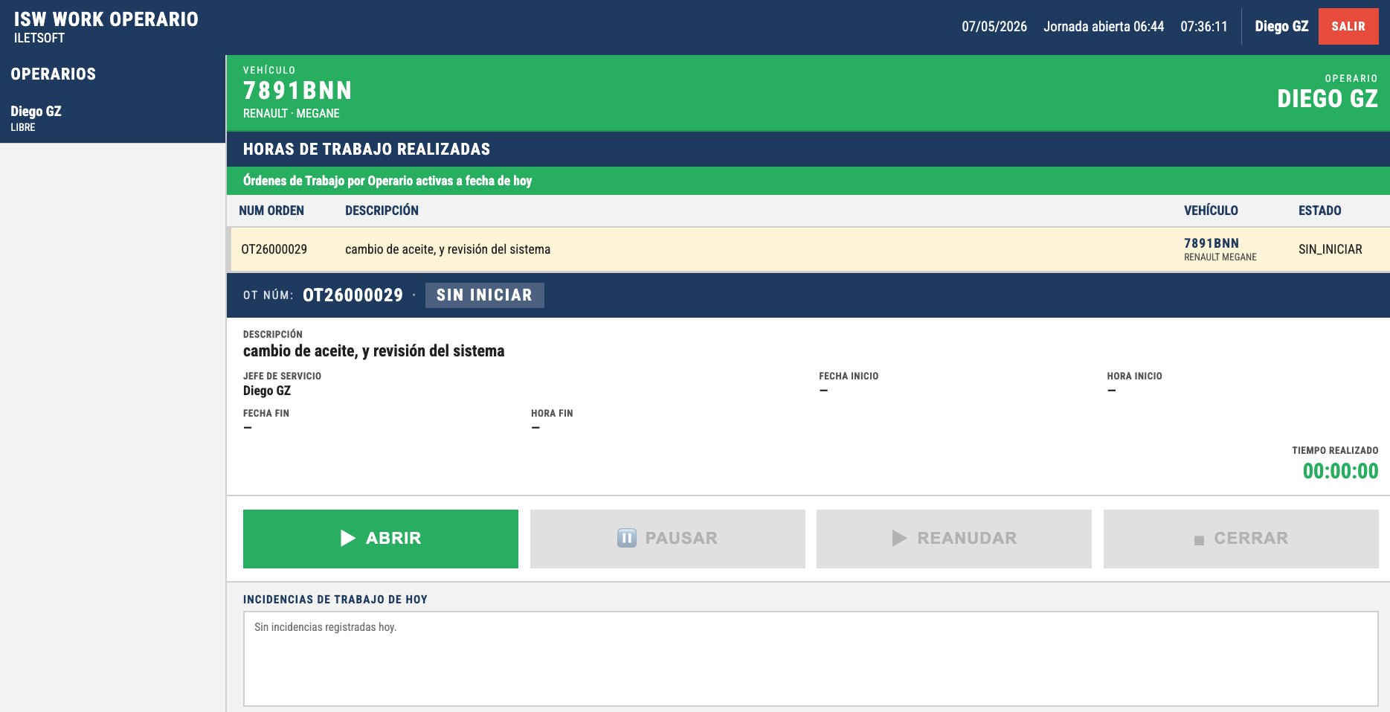Click the DIEGO GZ operario name in banner
1390x712 pixels.
tap(1327, 99)
